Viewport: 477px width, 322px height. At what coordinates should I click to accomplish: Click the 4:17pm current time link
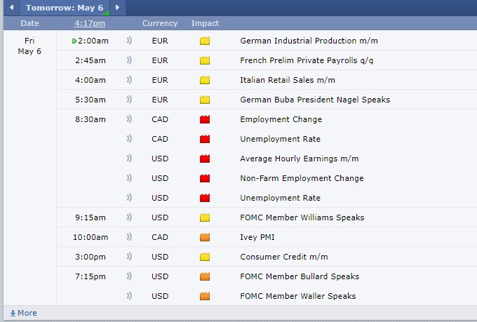(x=89, y=23)
